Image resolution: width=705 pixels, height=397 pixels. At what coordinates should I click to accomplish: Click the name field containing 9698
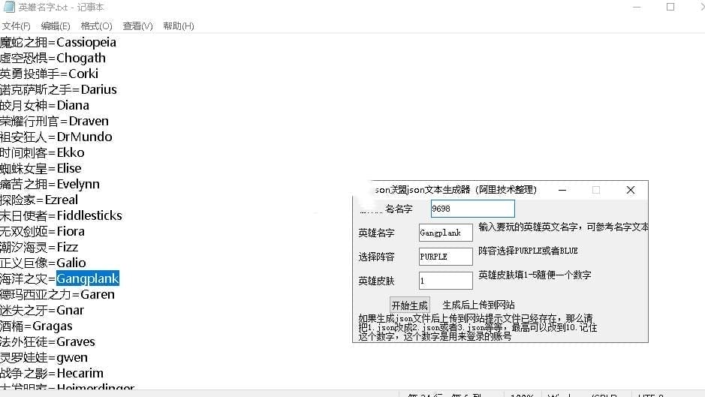tap(472, 209)
